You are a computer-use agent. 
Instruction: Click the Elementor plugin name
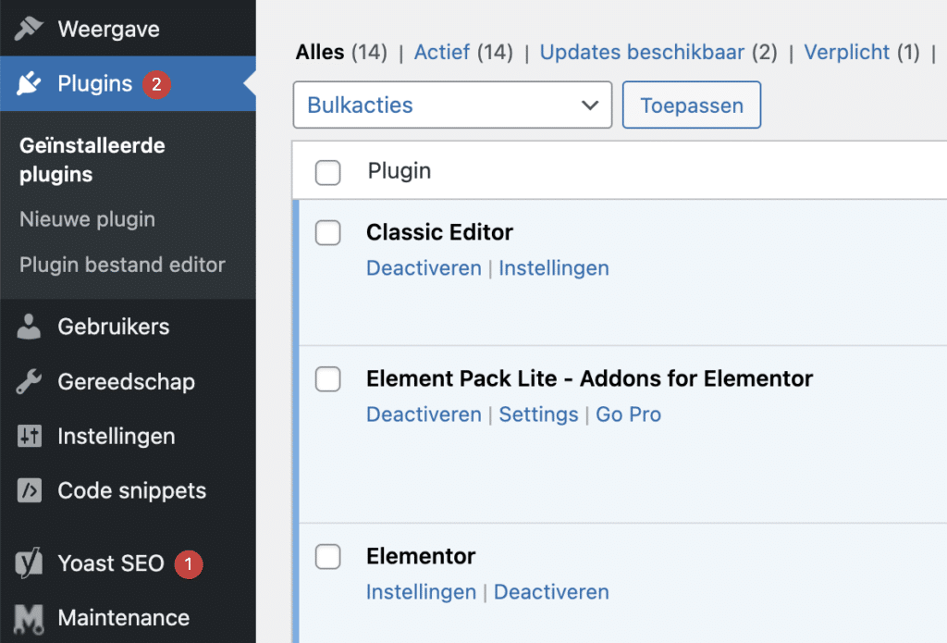click(421, 556)
